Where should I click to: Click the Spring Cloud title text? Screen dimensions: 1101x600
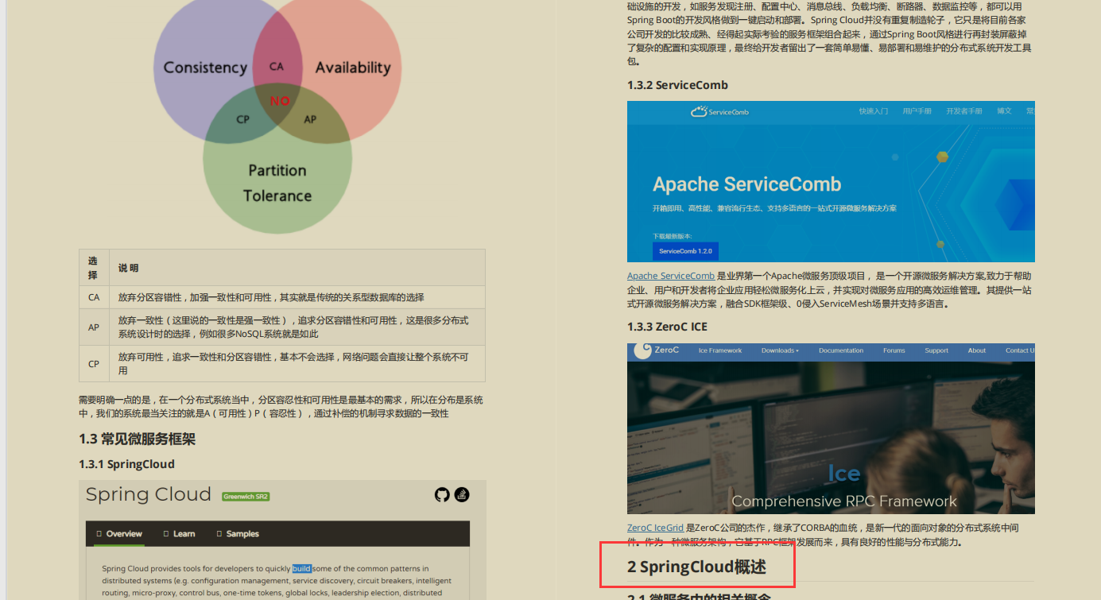tap(149, 494)
